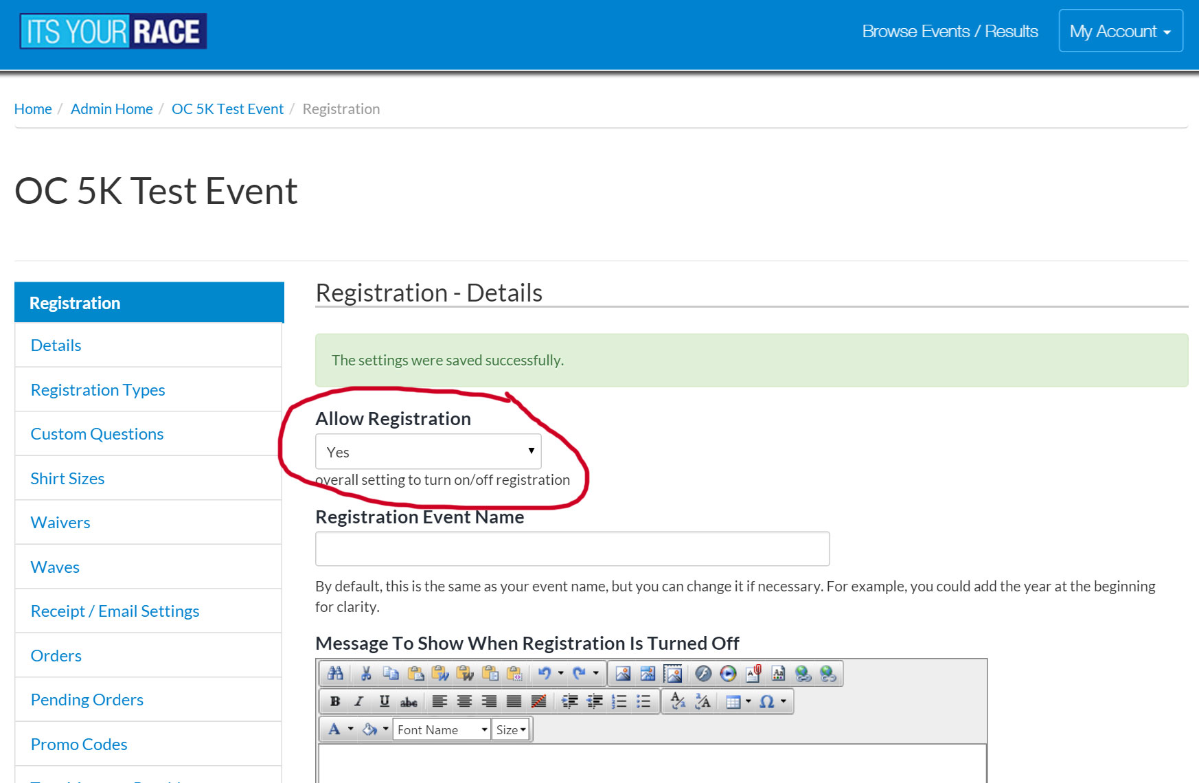The height and width of the screenshot is (783, 1199).
Task: Click the Undo arrow icon
Action: 544,674
